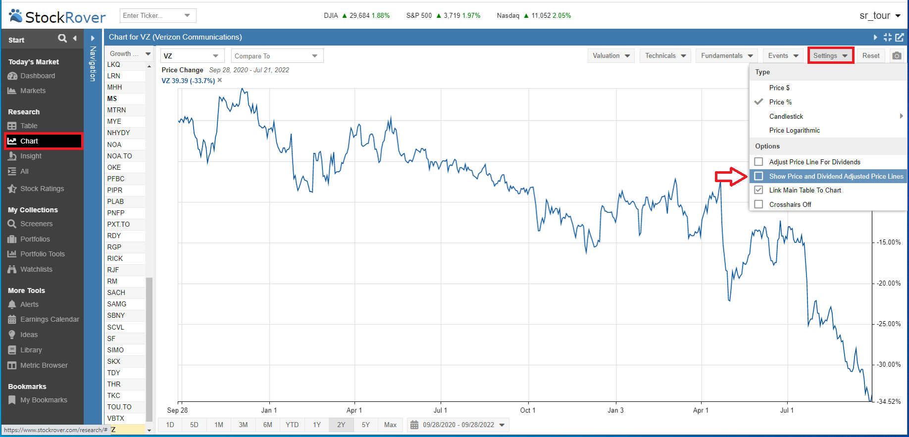
Task: Select ticker MS in the list
Action: (126, 98)
